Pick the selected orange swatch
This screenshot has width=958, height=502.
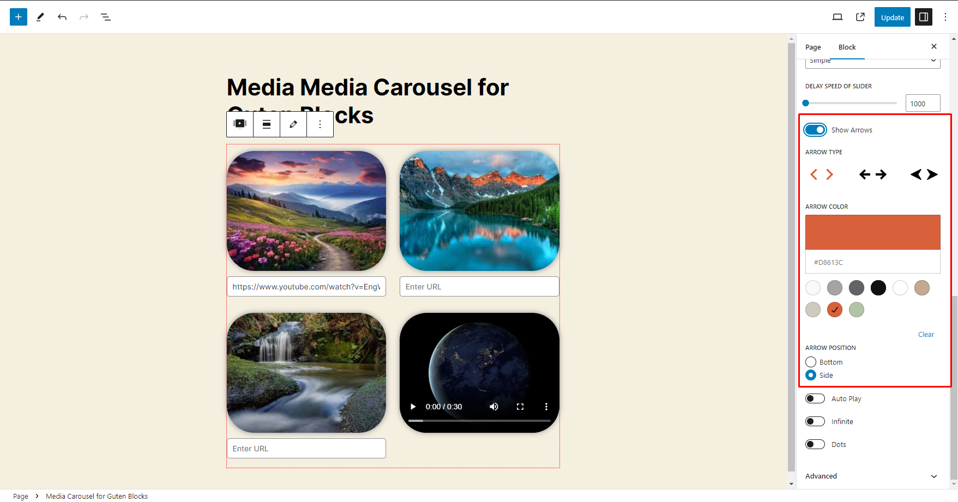click(x=835, y=310)
